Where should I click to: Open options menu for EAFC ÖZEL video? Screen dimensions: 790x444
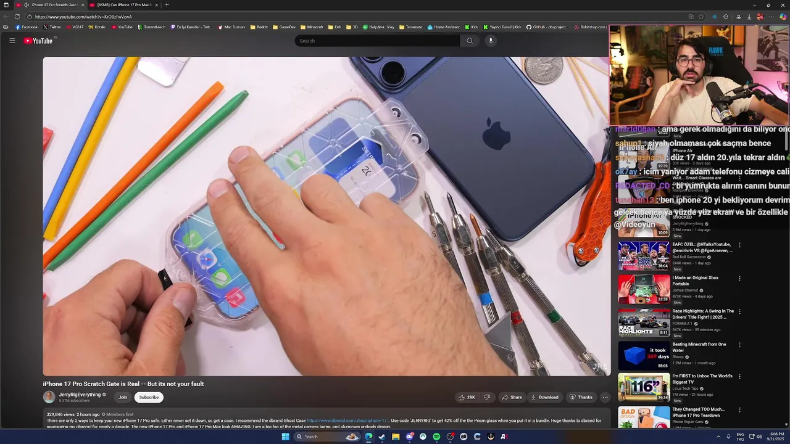(739, 245)
